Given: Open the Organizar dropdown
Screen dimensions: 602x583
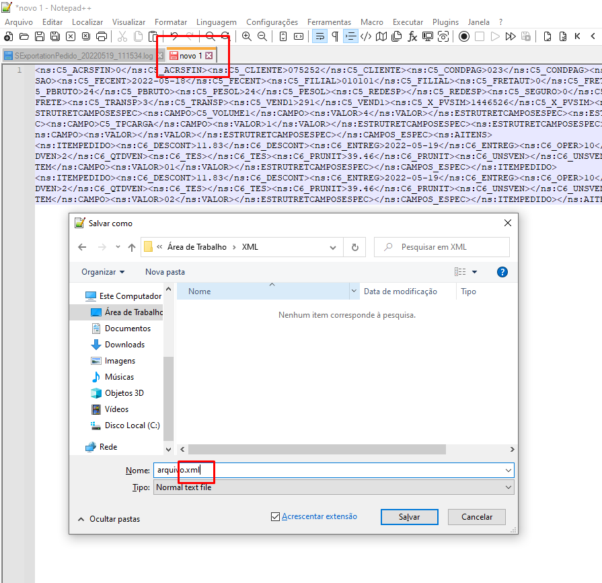Looking at the screenshot, I should pyautogui.click(x=103, y=272).
